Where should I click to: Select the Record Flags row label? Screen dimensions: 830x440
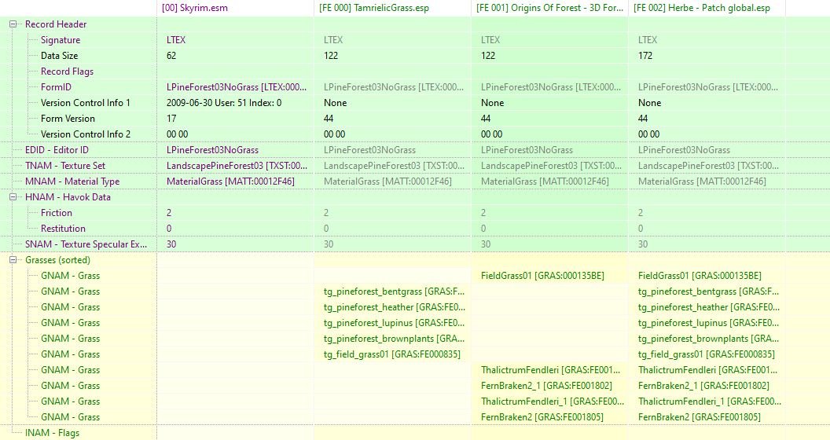tap(67, 71)
